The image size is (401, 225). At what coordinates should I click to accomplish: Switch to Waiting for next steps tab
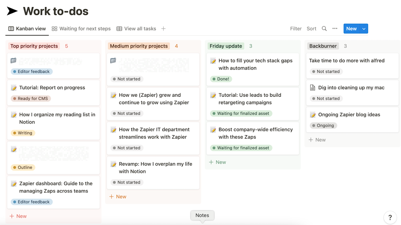coord(81,29)
